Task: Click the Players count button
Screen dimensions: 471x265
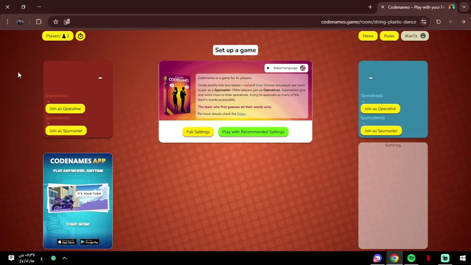Action: pos(57,36)
